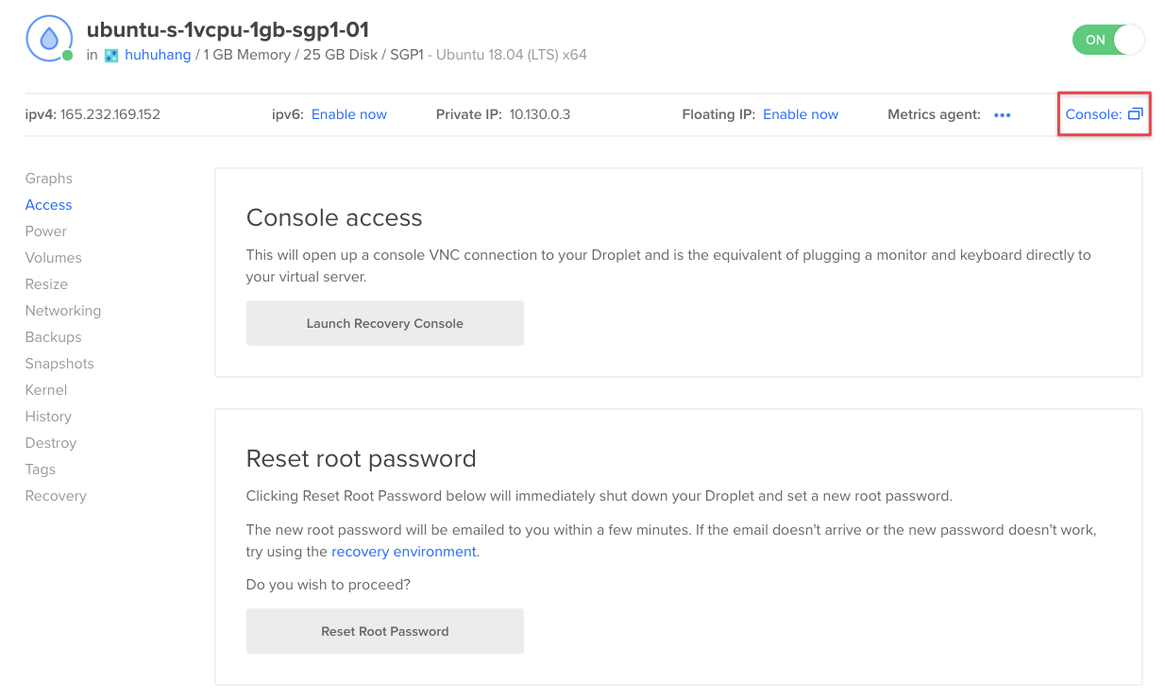The image size is (1165, 700).
Task: Click the Droplet water drop icon
Action: [47, 39]
